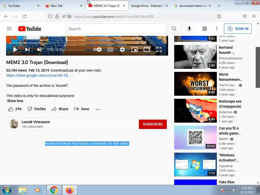Viewport: 260px width, 195px height.
Task: Open the tracking protection shield icon
Action: pos(50,16)
